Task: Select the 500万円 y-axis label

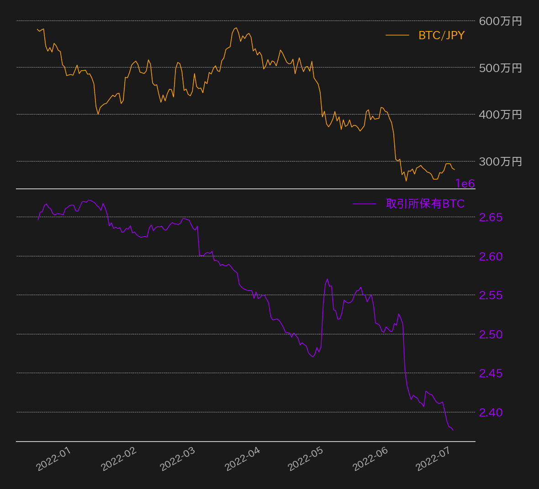Action: (x=500, y=68)
